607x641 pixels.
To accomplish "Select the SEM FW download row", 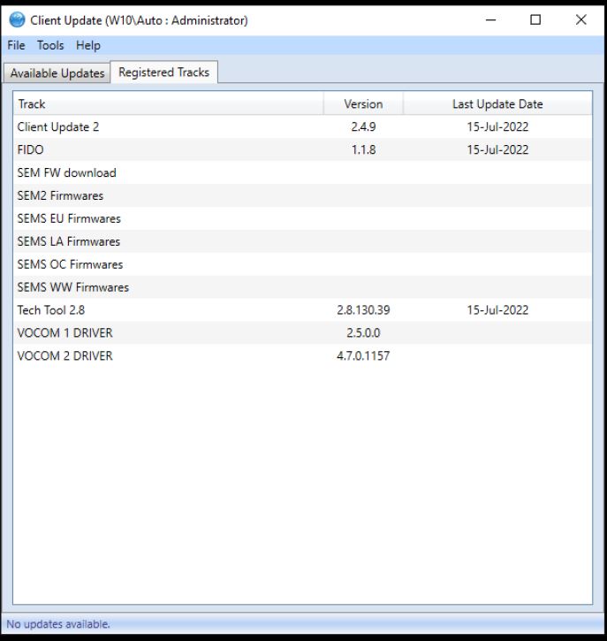I will [302, 172].
